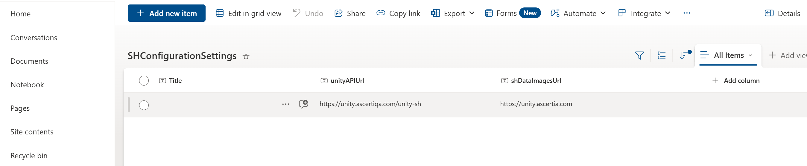The height and width of the screenshot is (166, 807).
Task: Go to Home in the side navigation
Action: point(20,14)
